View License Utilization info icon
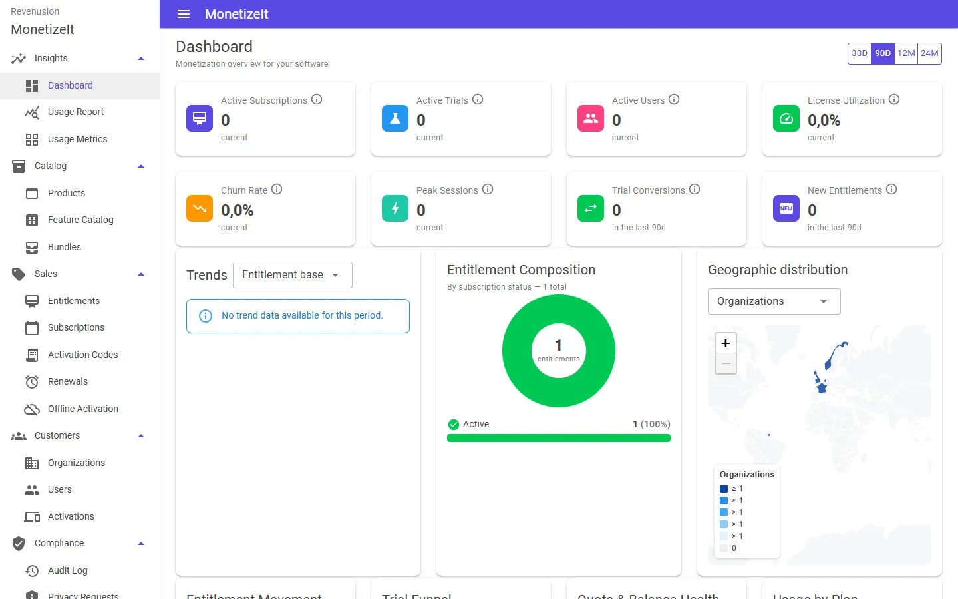958x599 pixels. 894,99
